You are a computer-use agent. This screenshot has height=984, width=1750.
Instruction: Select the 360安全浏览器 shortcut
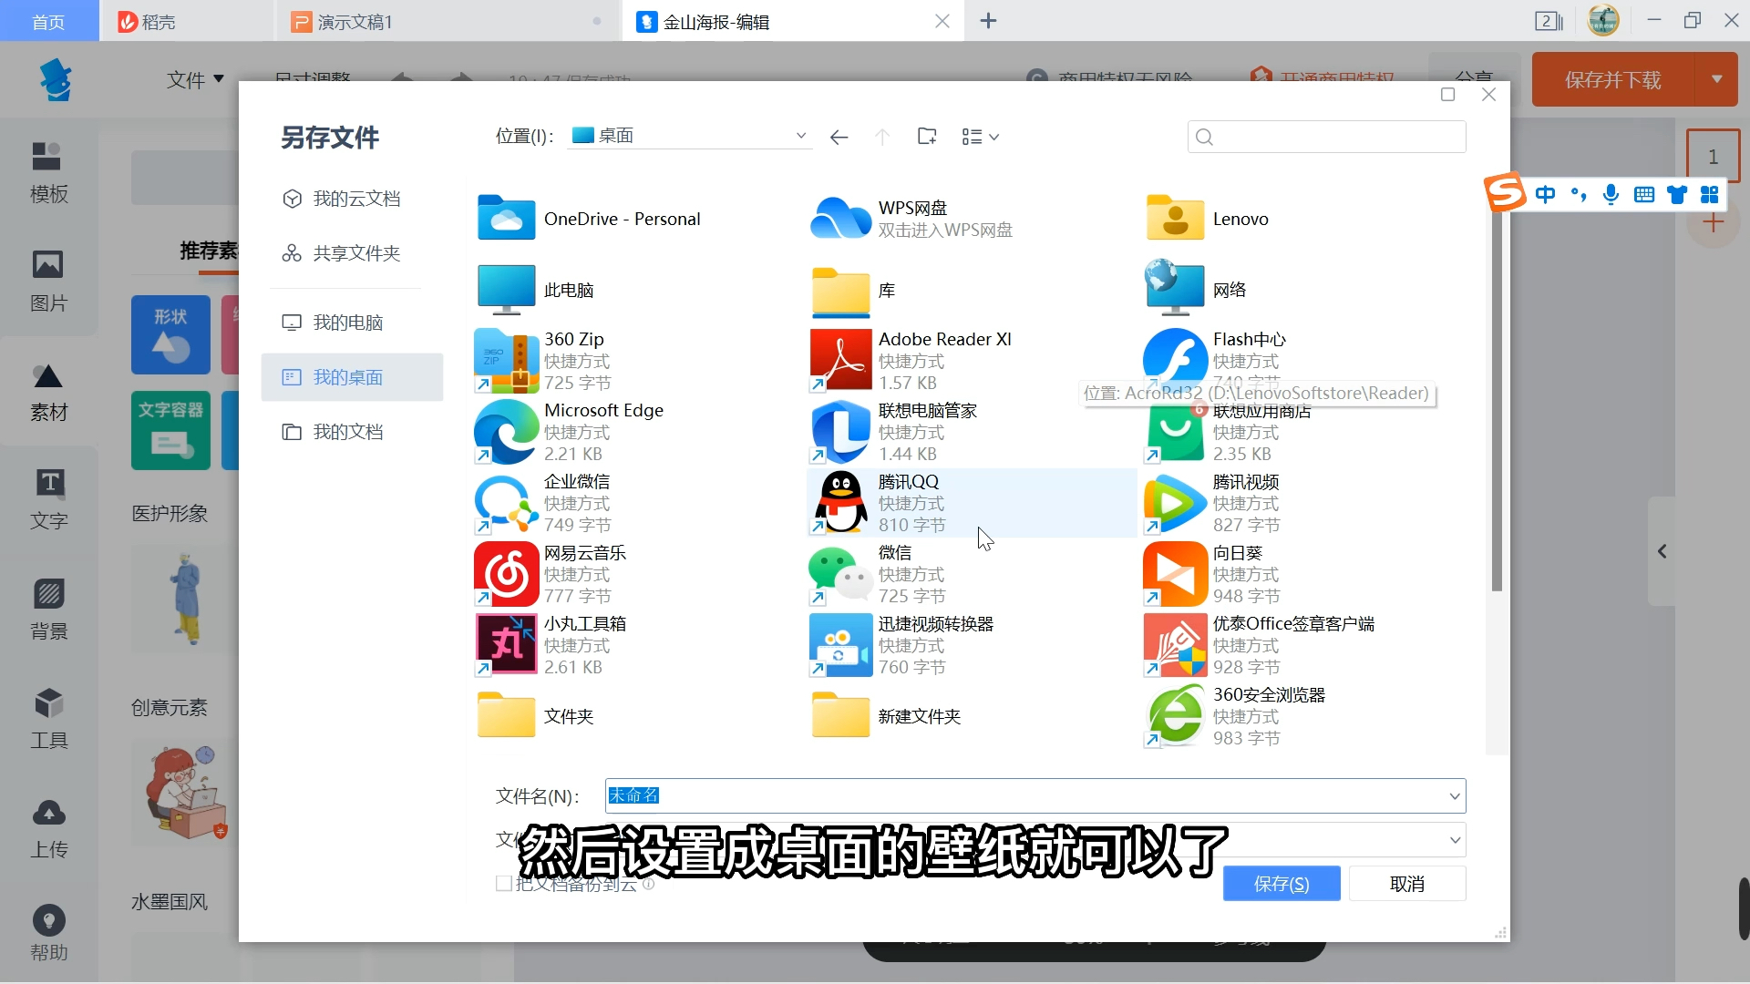point(1235,716)
